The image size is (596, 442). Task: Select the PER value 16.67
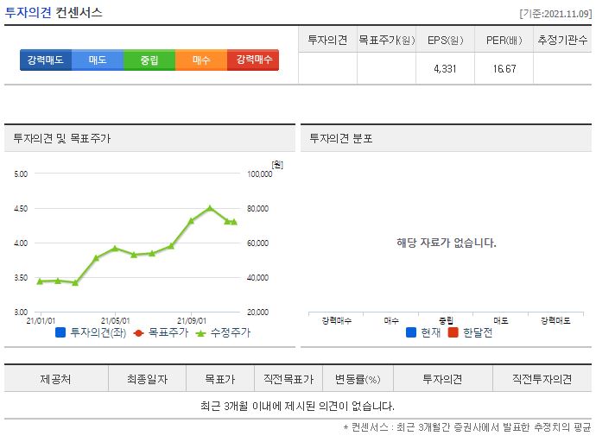click(504, 69)
